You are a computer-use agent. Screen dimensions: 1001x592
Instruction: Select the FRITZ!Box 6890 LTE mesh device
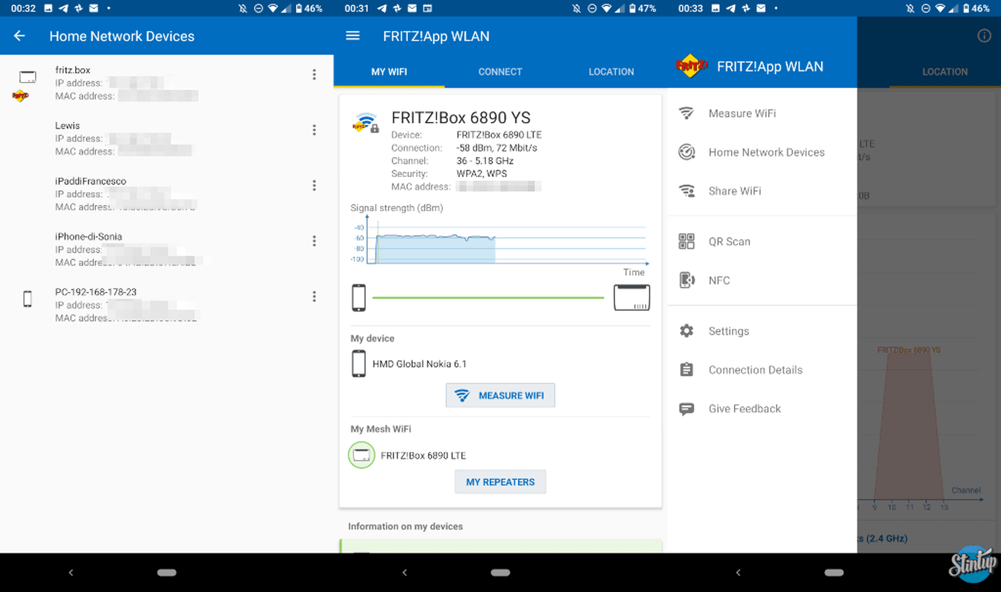point(423,455)
